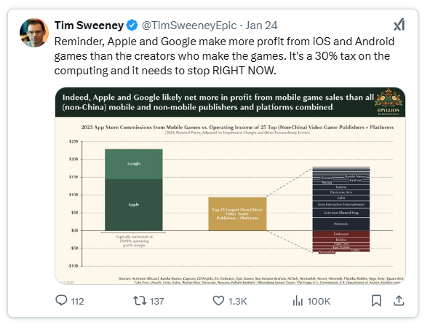Like the tweet with heart icon
430x333 pixels.
point(218,301)
